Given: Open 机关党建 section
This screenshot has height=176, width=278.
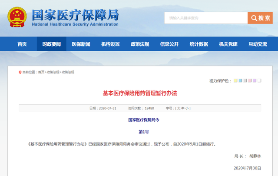Looking at the screenshot, I should click(x=228, y=44).
